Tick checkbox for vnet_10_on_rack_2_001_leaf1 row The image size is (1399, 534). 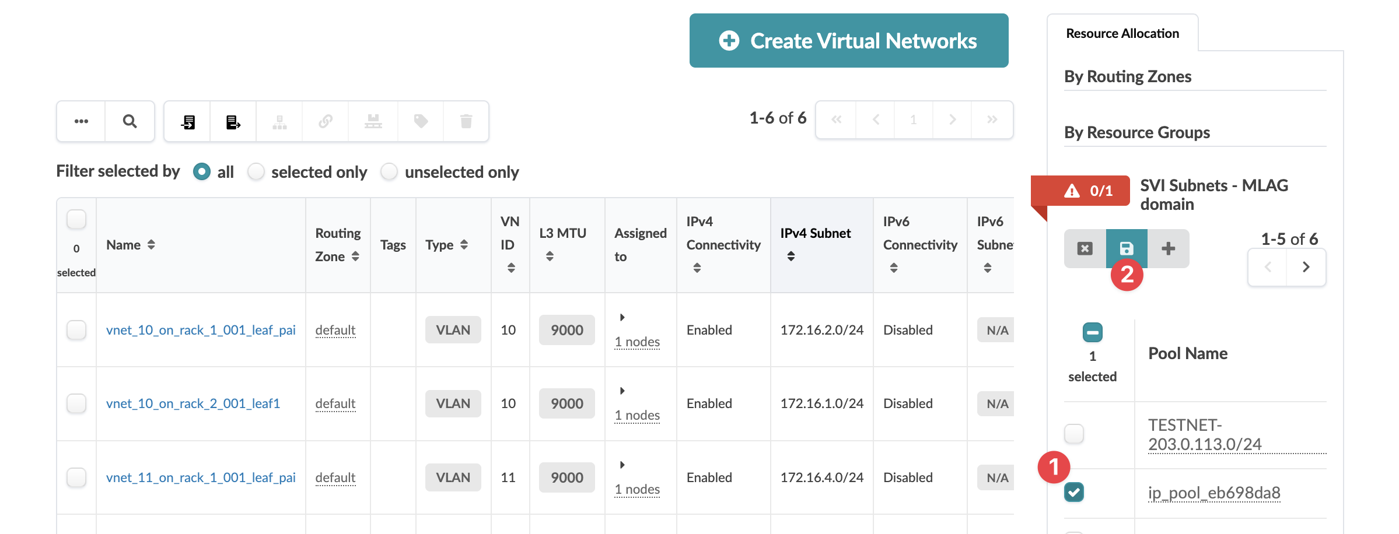point(76,403)
